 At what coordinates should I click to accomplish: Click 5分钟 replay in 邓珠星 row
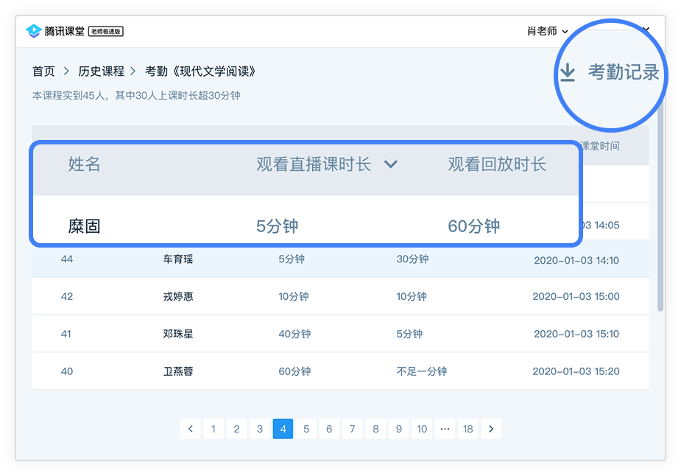(x=409, y=334)
